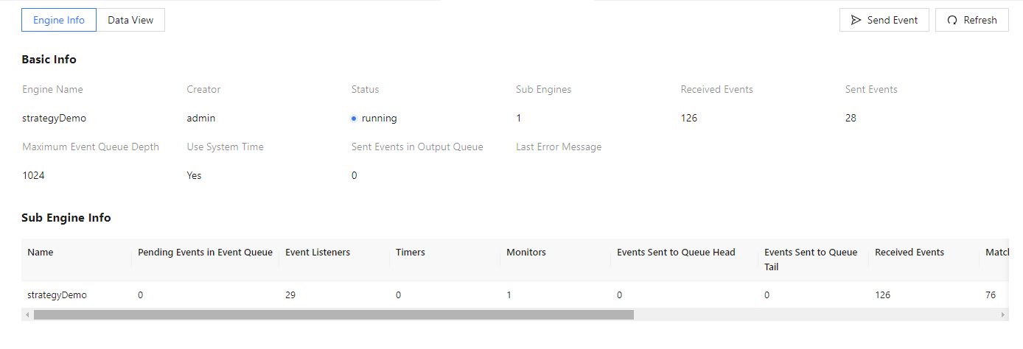Click the Send Event button
The image size is (1023, 349).
[x=884, y=20]
